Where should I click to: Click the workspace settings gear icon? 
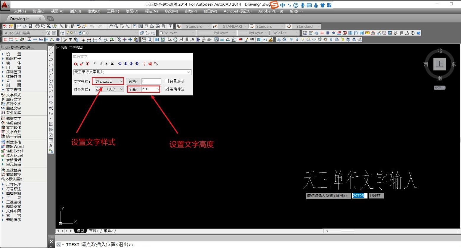(x=49, y=33)
